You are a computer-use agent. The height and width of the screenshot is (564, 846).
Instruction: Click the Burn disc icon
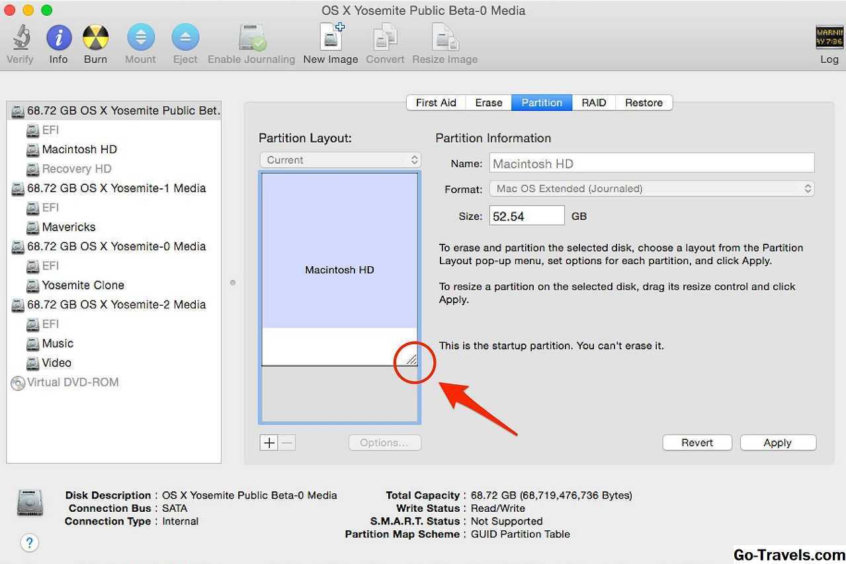click(x=95, y=38)
